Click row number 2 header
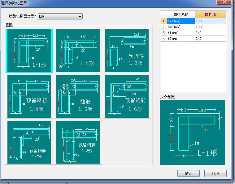 click(164, 27)
